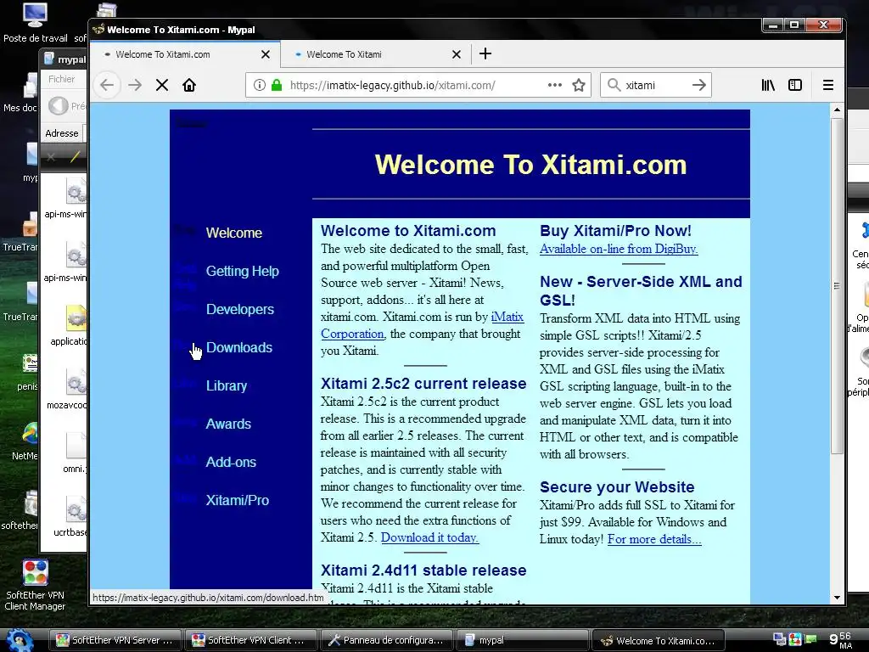
Task: Show site information icon in address bar
Action: point(260,85)
